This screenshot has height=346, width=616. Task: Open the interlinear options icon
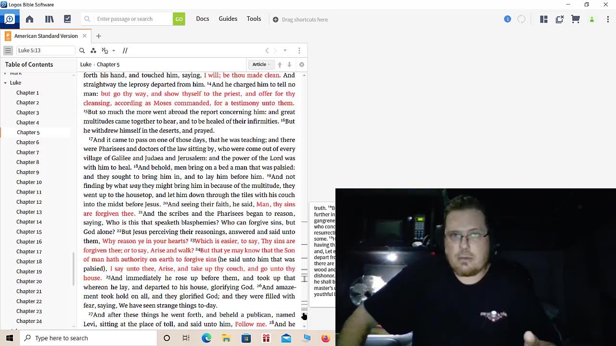click(105, 50)
